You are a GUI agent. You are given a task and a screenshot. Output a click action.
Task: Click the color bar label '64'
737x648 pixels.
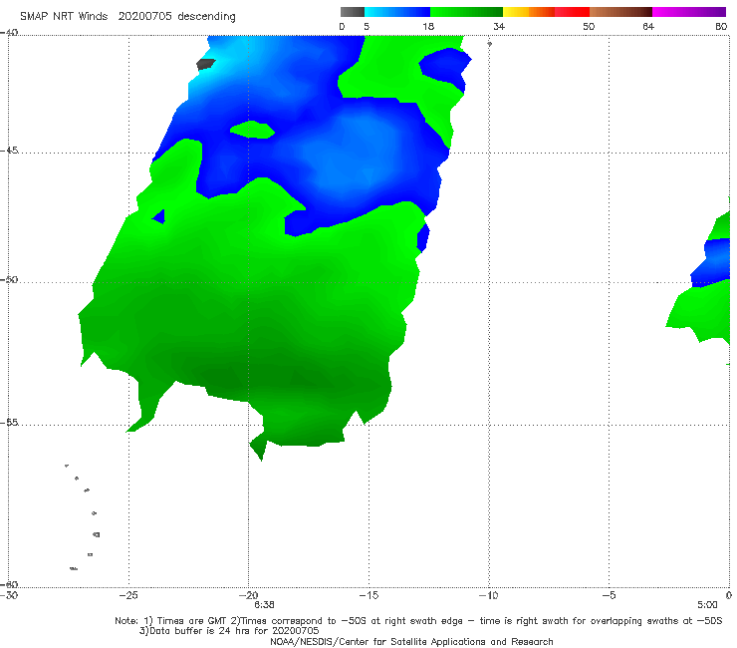click(x=648, y=26)
